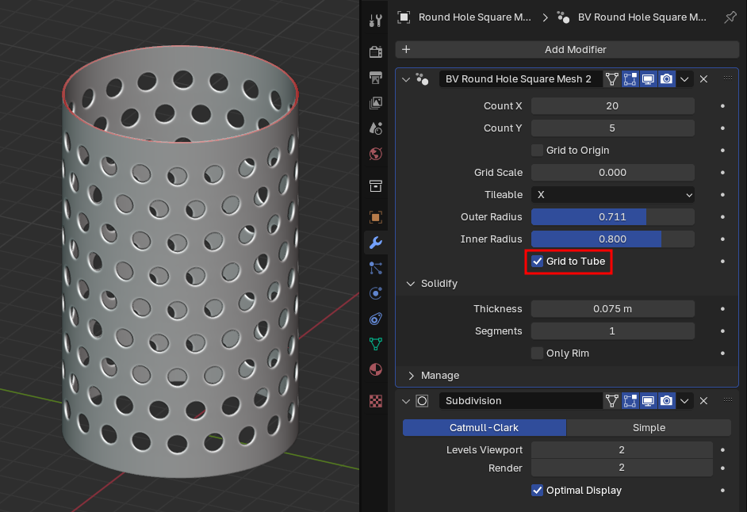Click the BV Round Hole Square M... breadcrumb
The image size is (747, 512).
point(642,17)
